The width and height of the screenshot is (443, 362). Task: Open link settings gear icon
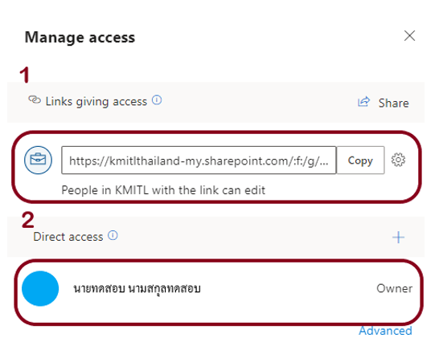click(398, 160)
